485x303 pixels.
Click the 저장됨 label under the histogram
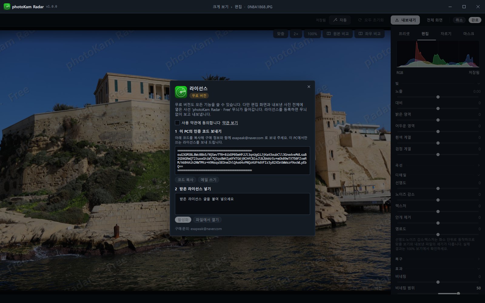(x=474, y=73)
